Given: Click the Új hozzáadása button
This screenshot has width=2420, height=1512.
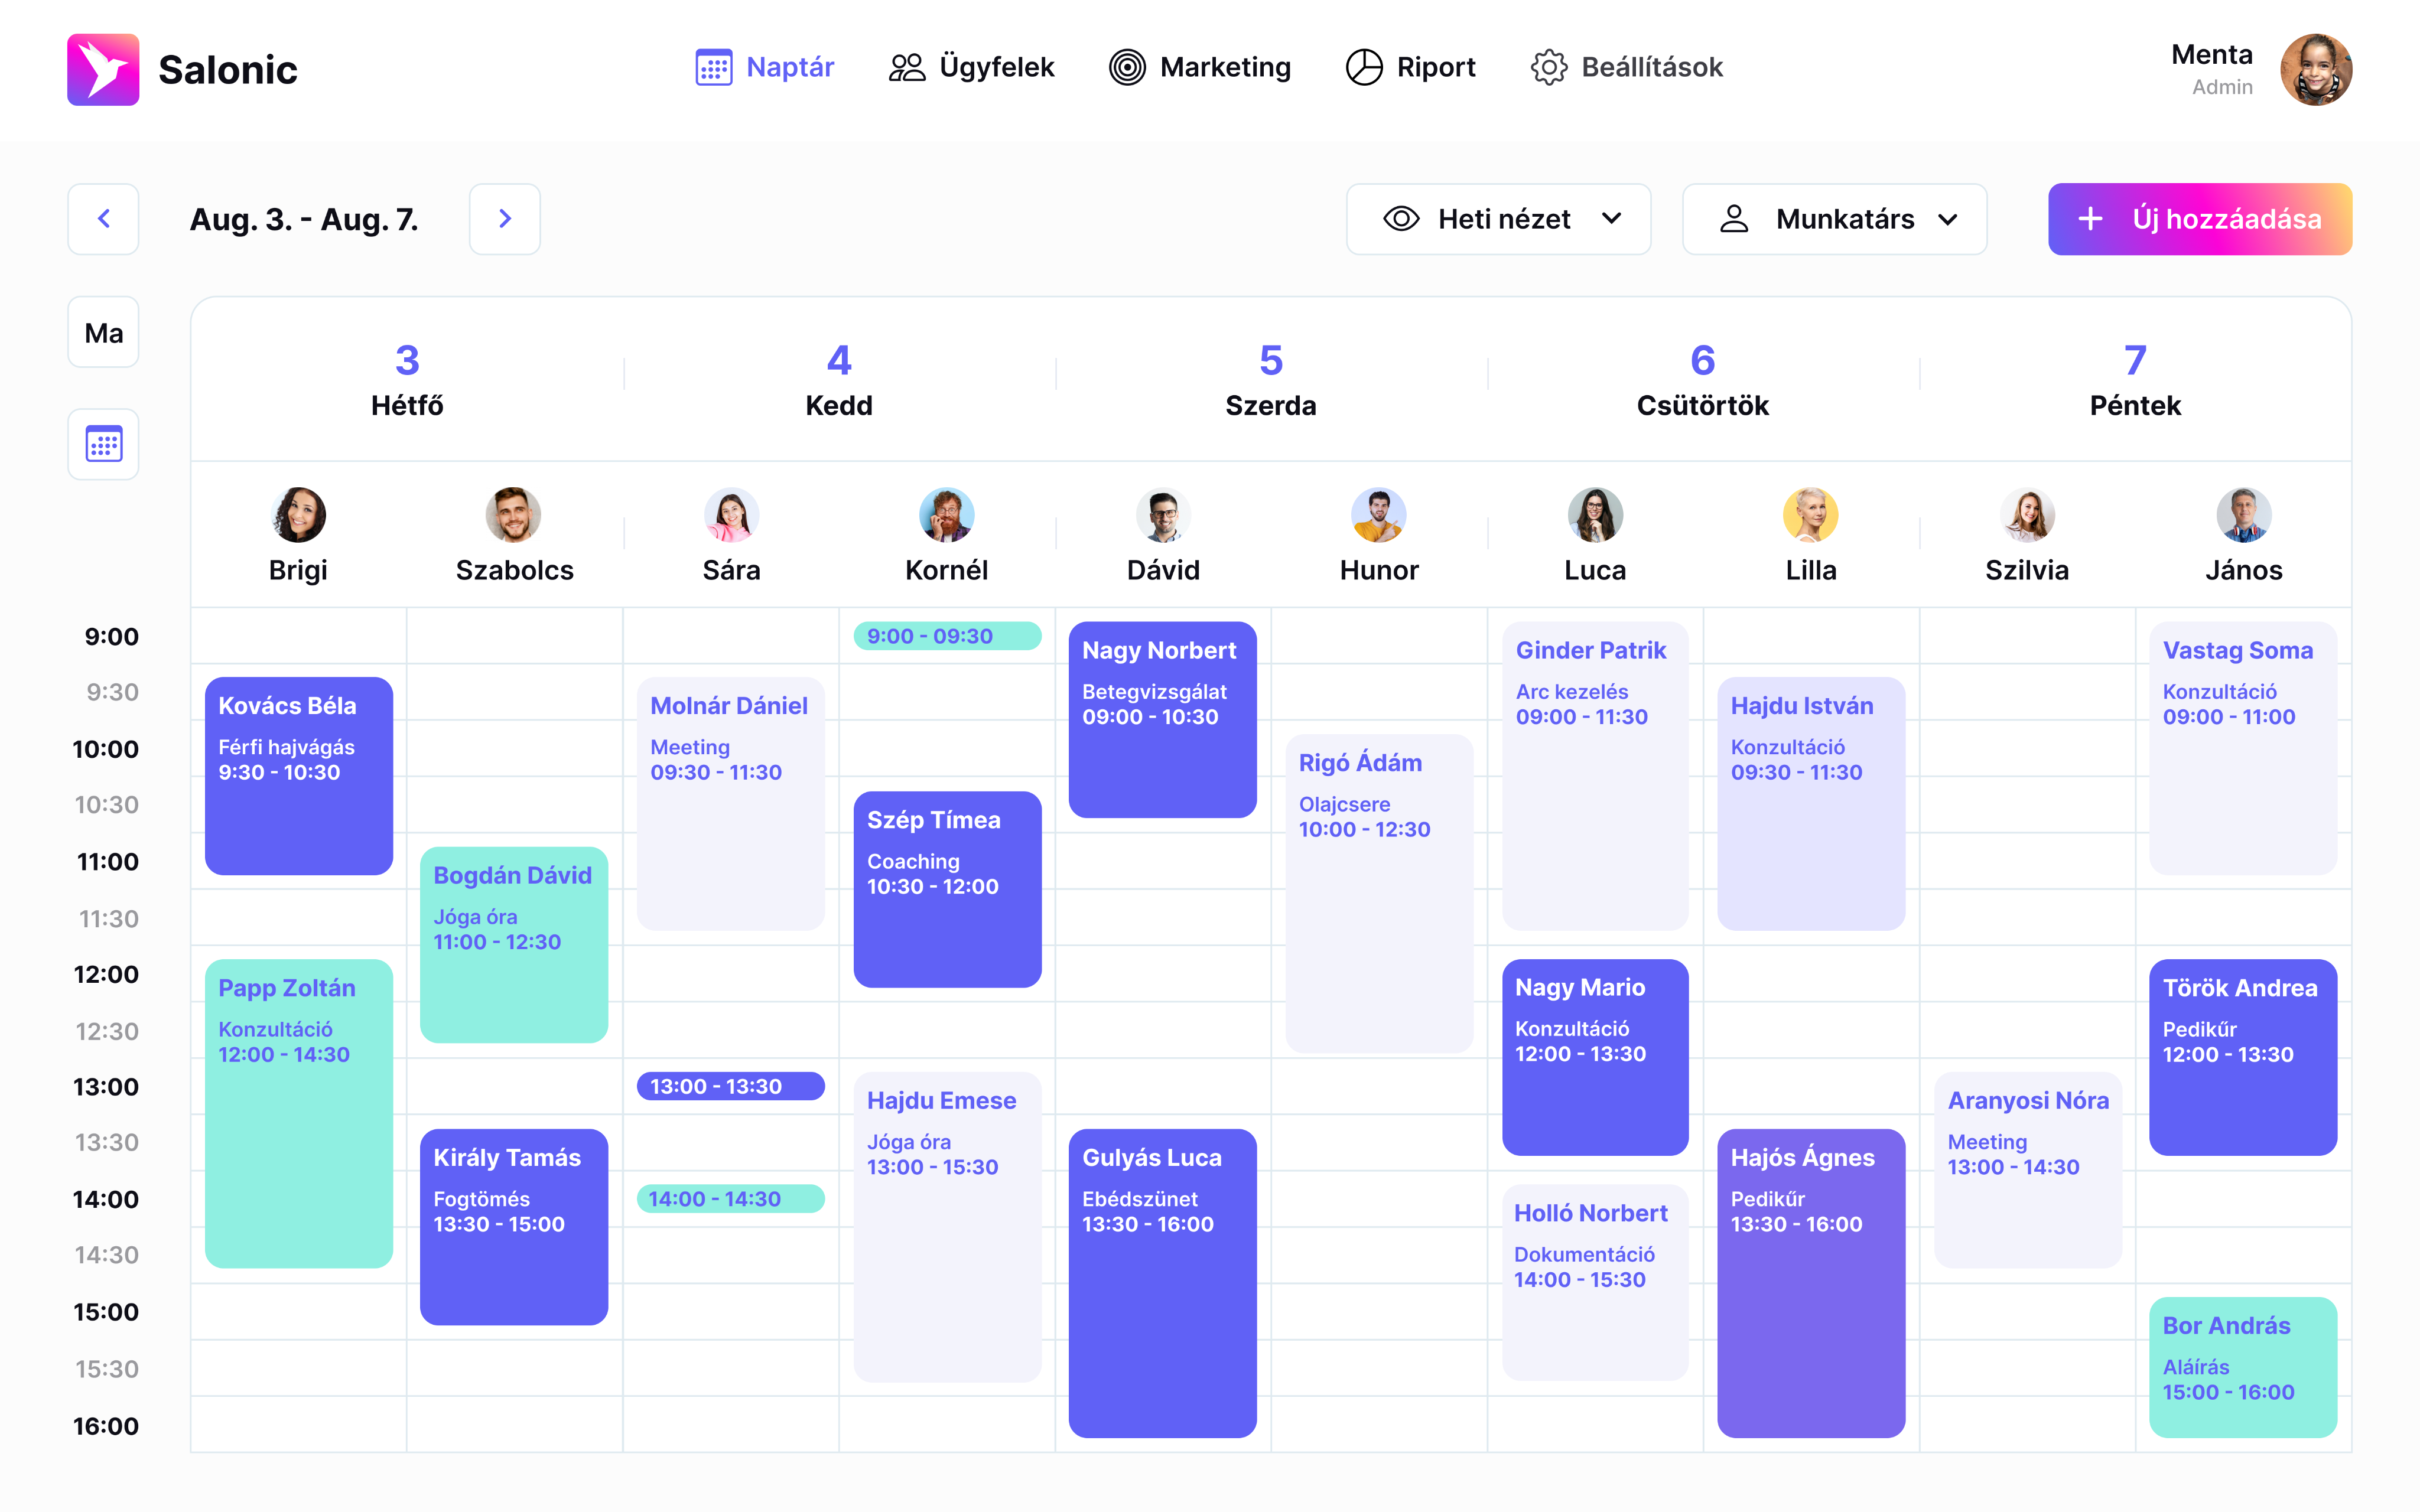Looking at the screenshot, I should tap(2199, 219).
